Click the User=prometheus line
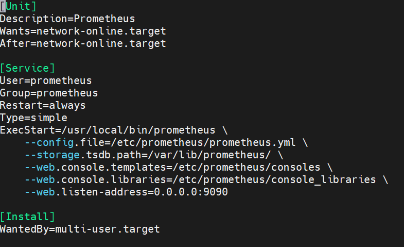 pos(46,81)
